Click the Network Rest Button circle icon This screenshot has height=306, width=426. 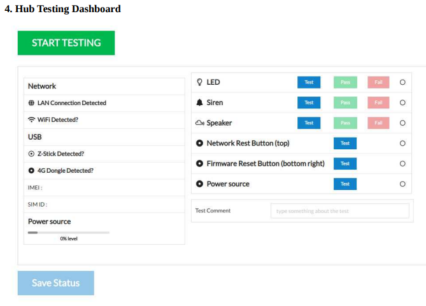199,143
